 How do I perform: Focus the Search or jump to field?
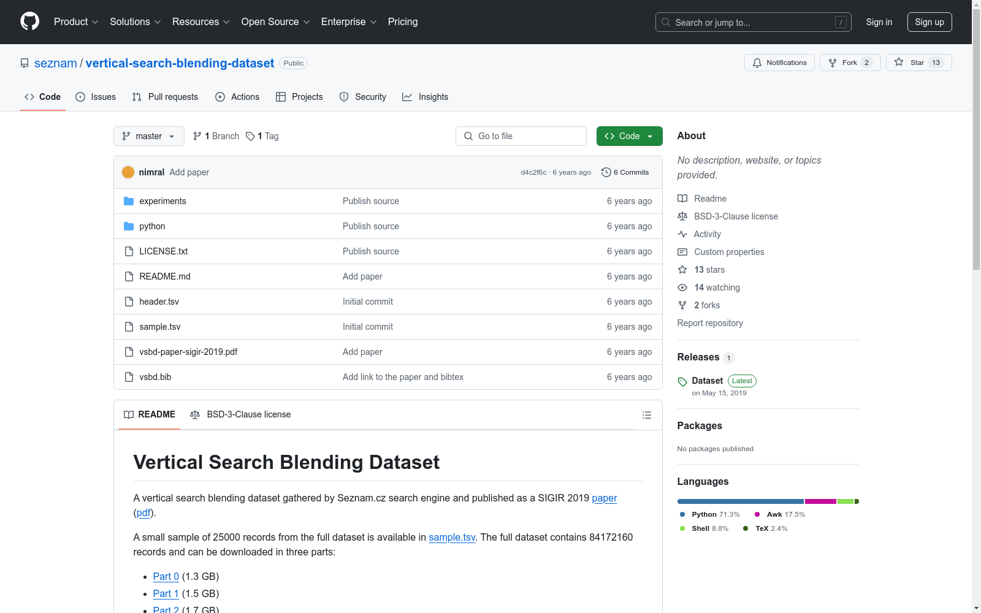(x=754, y=22)
